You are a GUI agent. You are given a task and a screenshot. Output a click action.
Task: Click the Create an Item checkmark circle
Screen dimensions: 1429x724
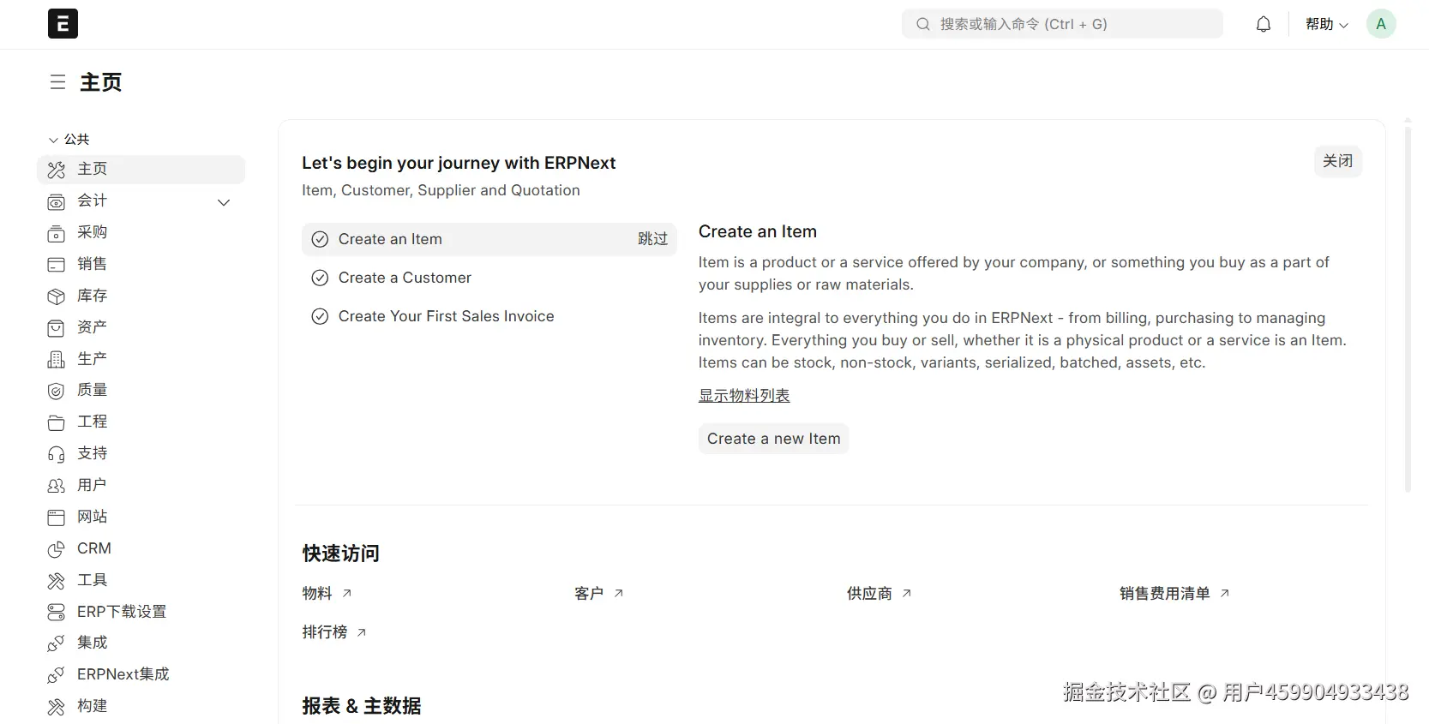[x=320, y=239]
